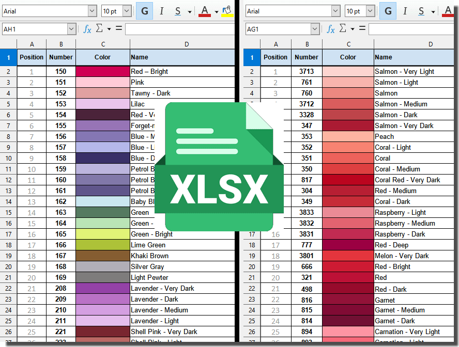Open font size dropdown in right toolbar
This screenshot has width=459, height=347.
tap(370, 11)
